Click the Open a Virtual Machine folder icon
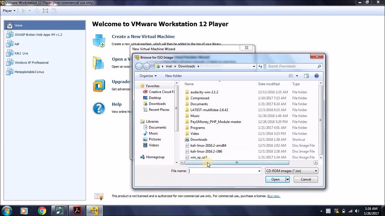 pyautogui.click(x=98, y=63)
